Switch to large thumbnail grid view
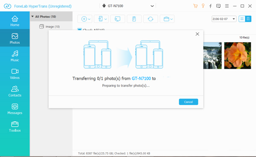256x157 pixels. coord(248,19)
